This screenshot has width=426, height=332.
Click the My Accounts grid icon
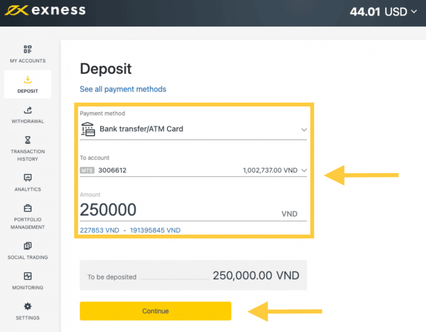[x=27, y=49]
